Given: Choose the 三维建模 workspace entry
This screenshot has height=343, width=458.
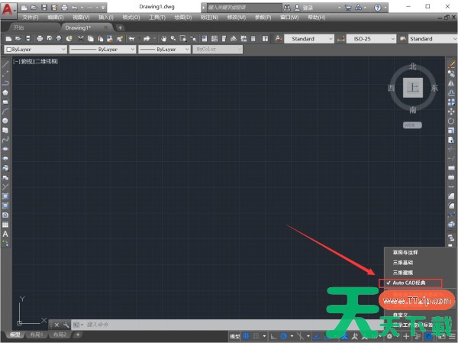Looking at the screenshot, I should pyautogui.click(x=403, y=273).
